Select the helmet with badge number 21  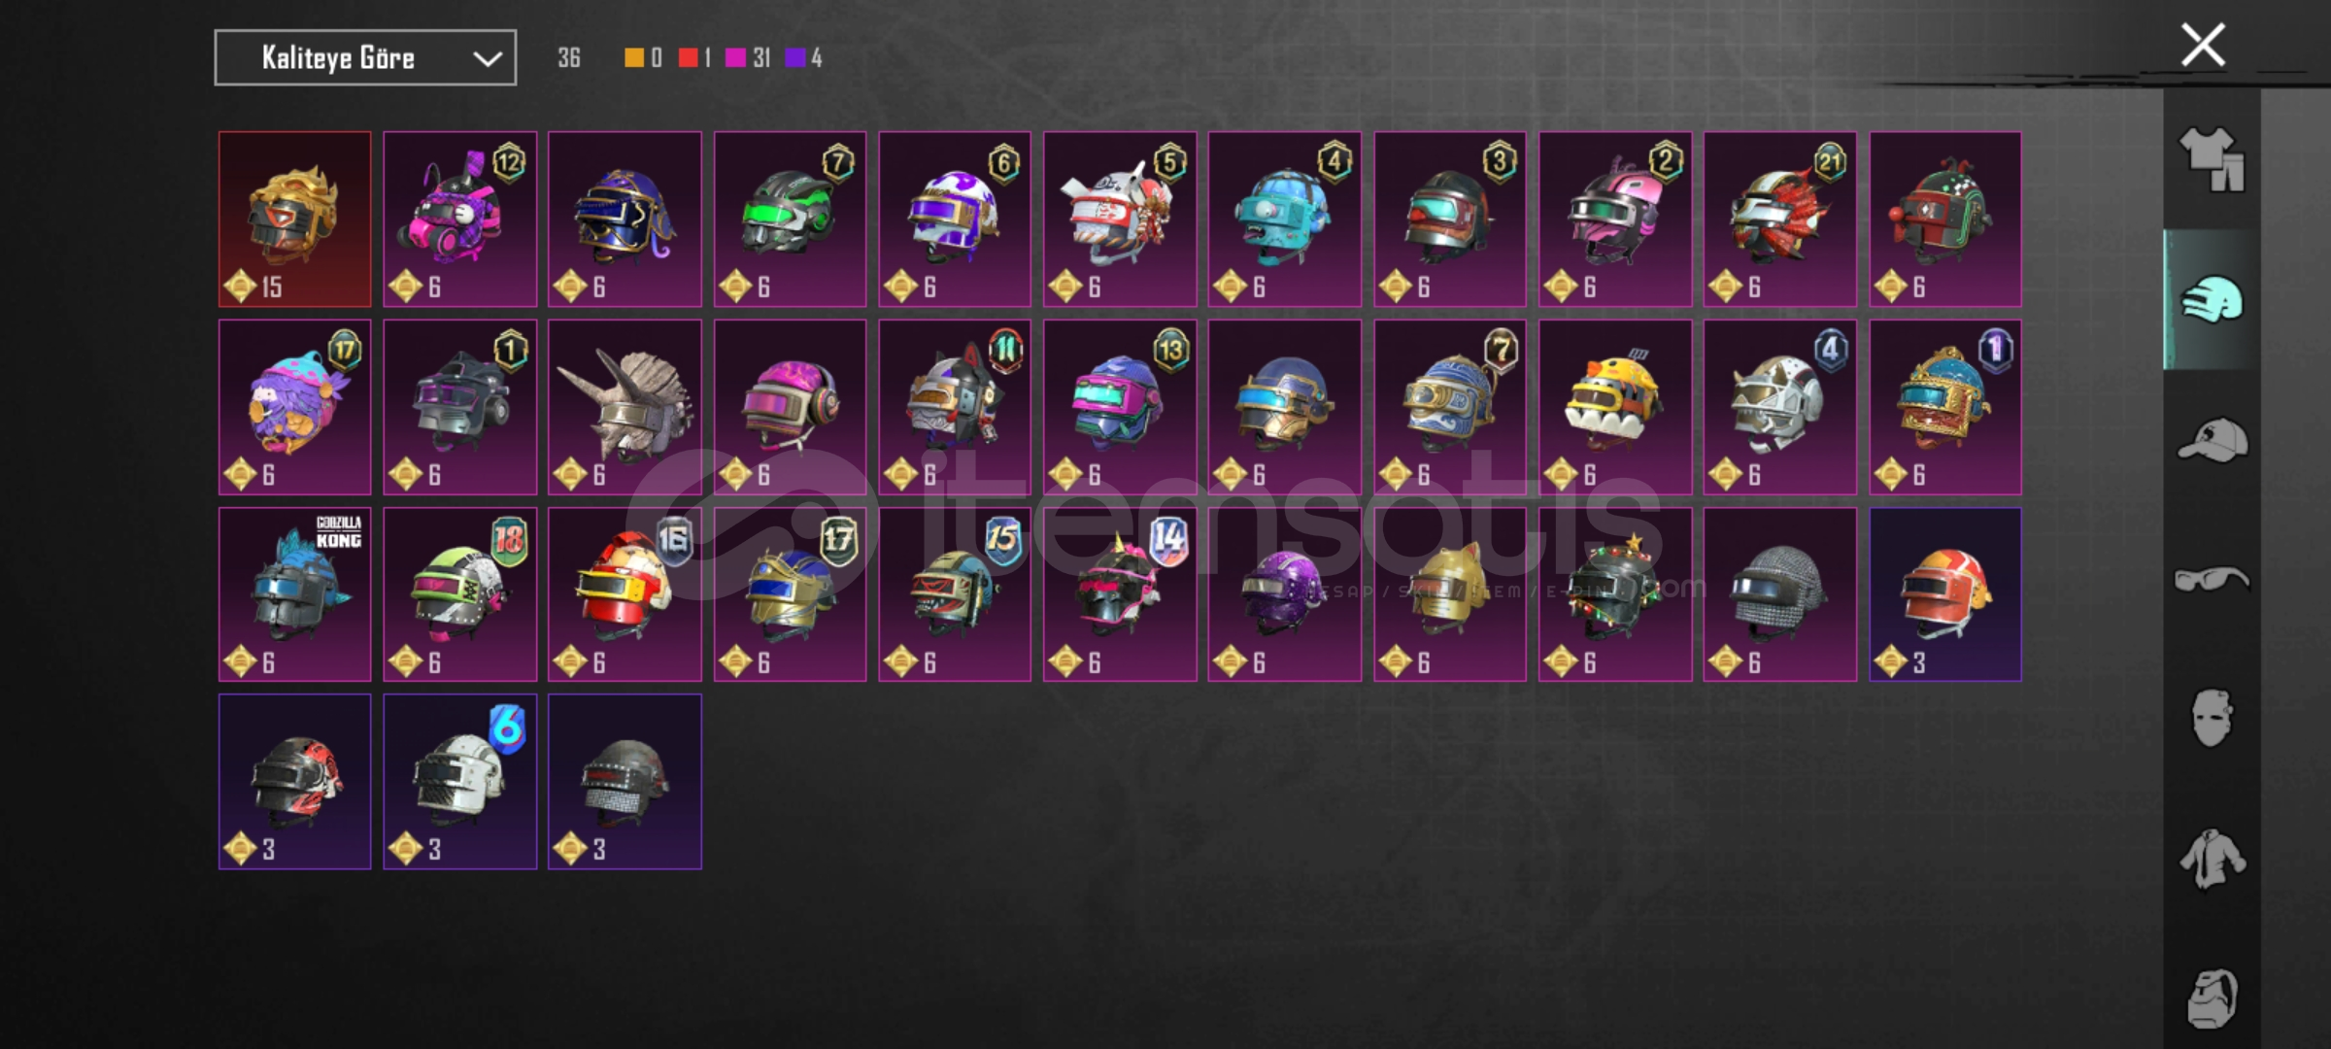1779,220
